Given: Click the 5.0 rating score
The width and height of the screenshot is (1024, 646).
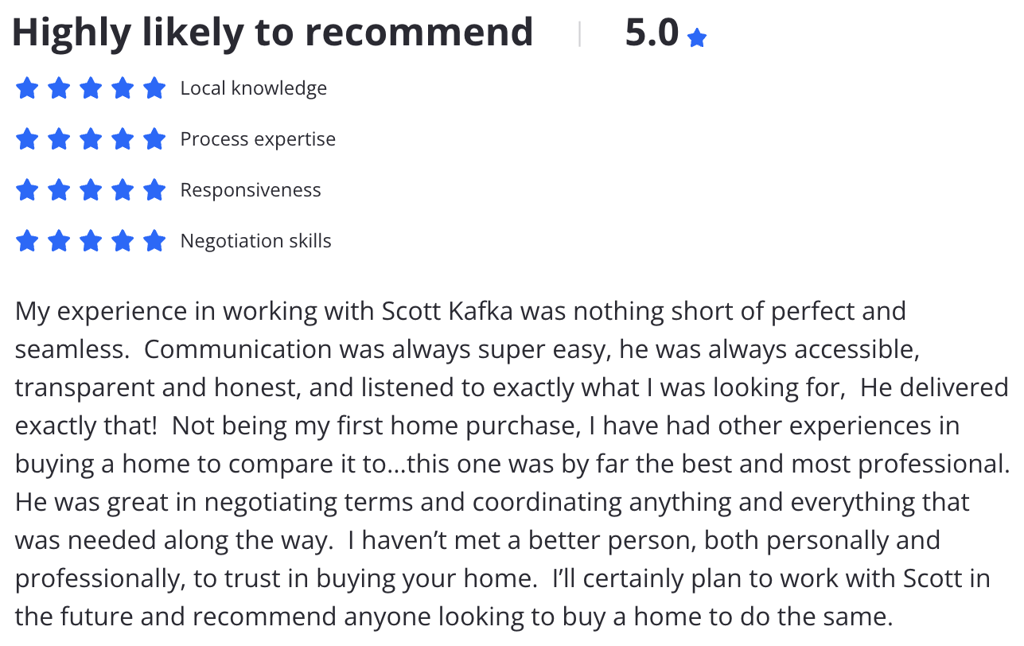Looking at the screenshot, I should pyautogui.click(x=652, y=33).
